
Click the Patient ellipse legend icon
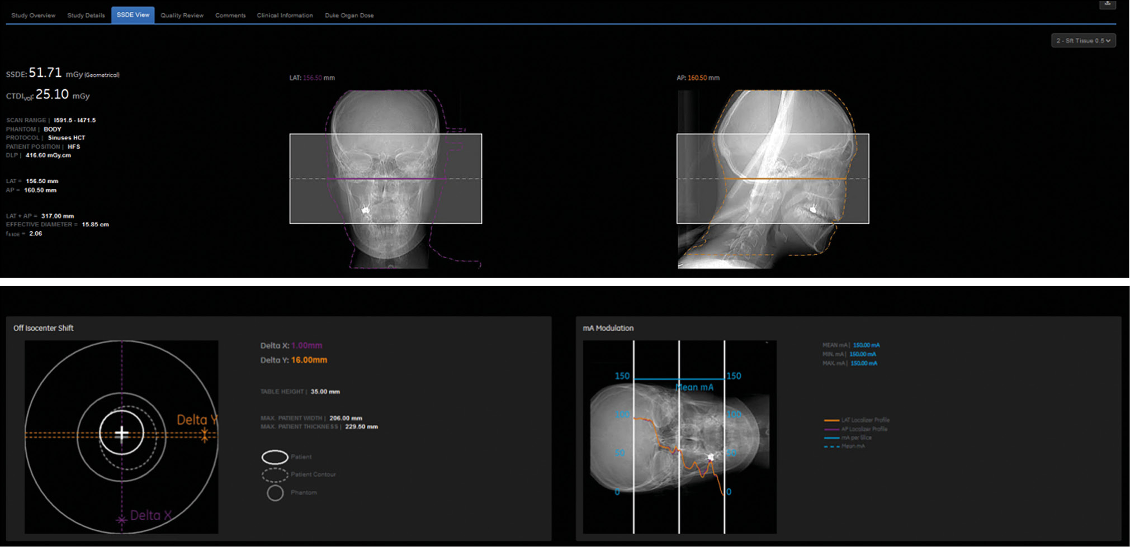click(x=275, y=457)
